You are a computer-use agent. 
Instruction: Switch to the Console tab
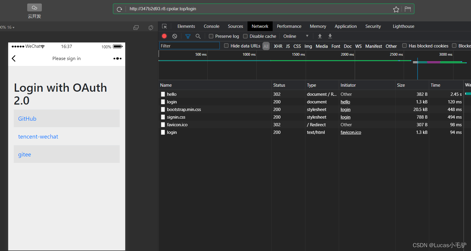click(x=212, y=26)
